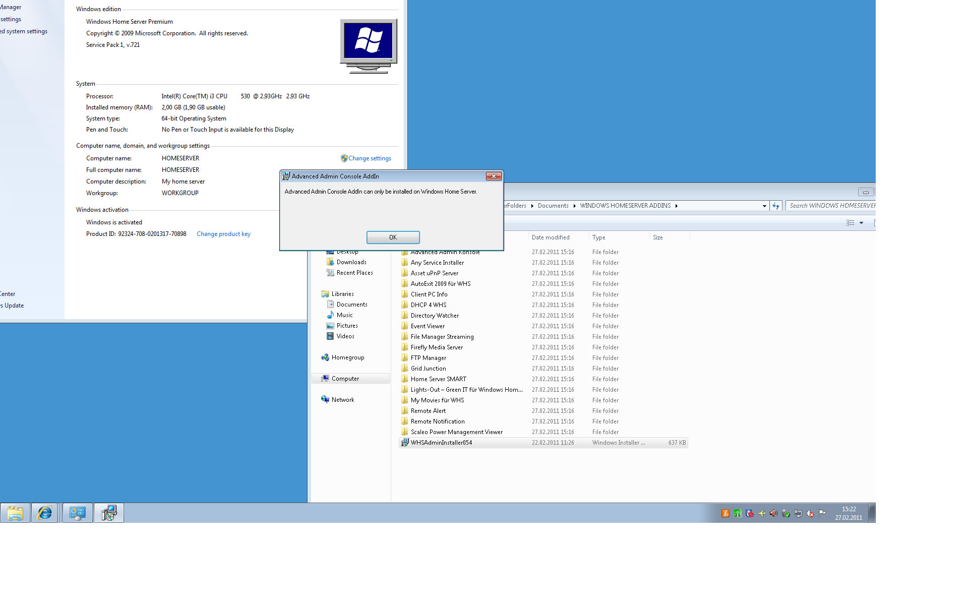Click the Show desktop button
Image resolution: width=968 pixels, height=605 pixels.
[x=872, y=513]
